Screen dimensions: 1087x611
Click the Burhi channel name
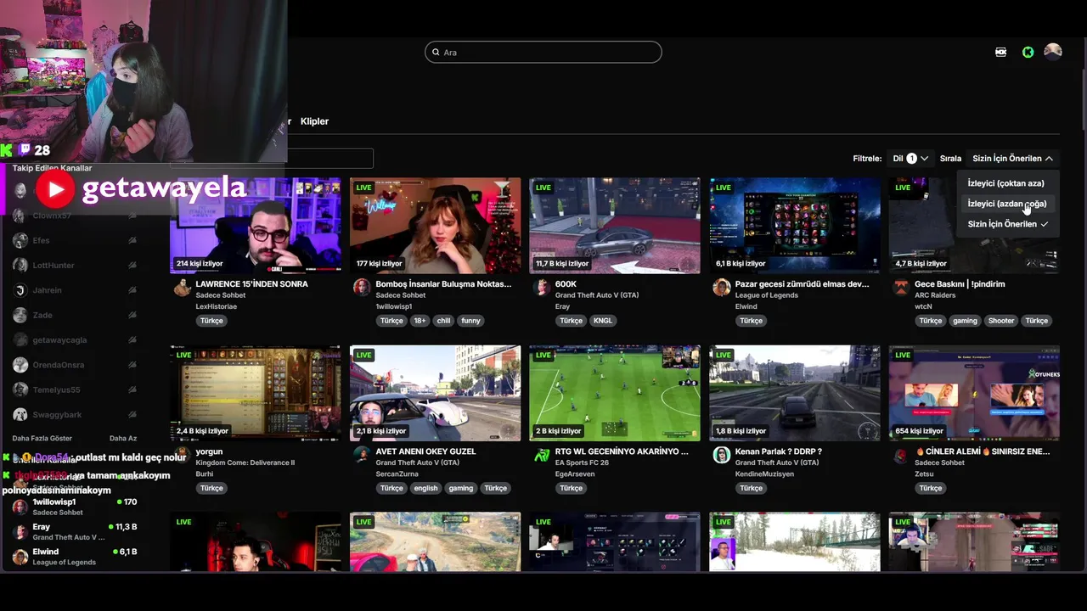tap(205, 474)
